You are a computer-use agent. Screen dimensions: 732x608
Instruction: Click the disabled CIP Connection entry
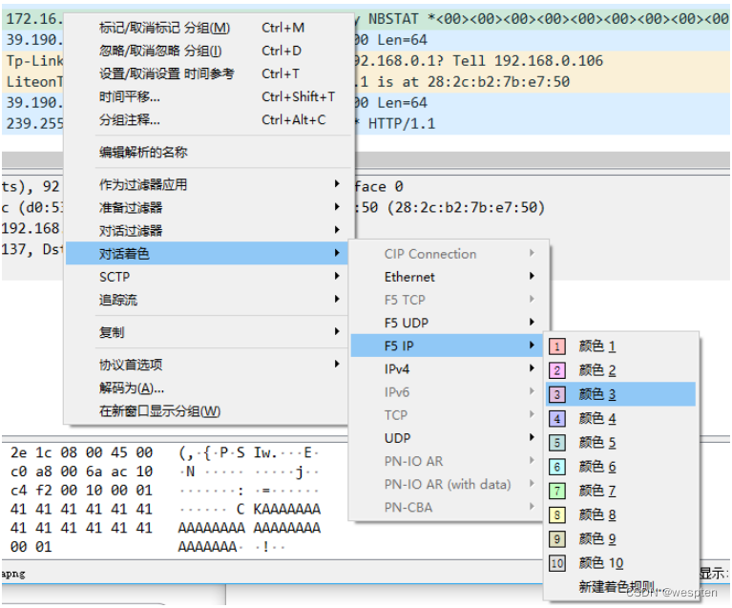449,254
